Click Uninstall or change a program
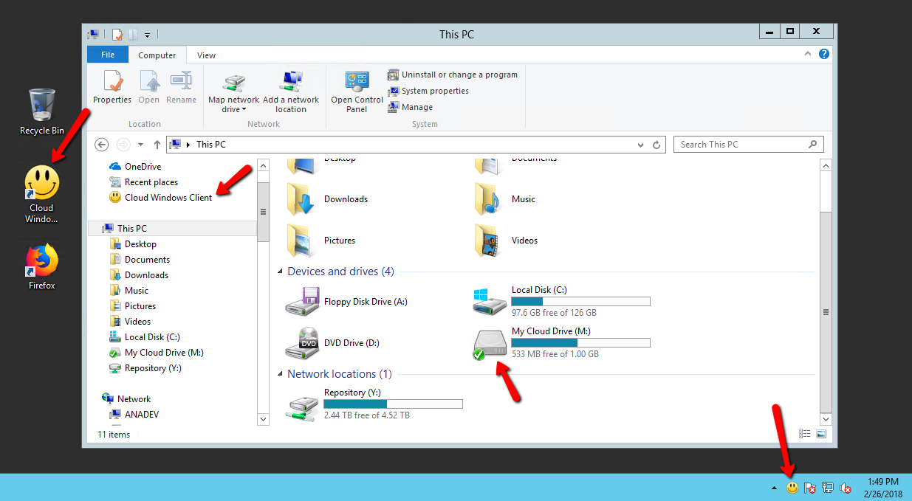 [x=459, y=75]
